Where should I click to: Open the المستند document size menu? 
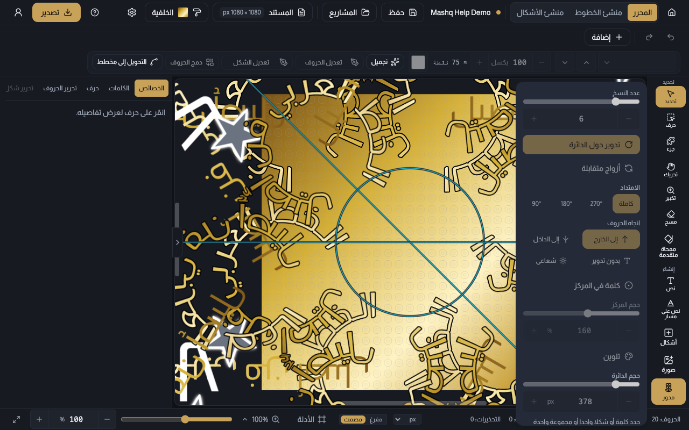coord(263,12)
